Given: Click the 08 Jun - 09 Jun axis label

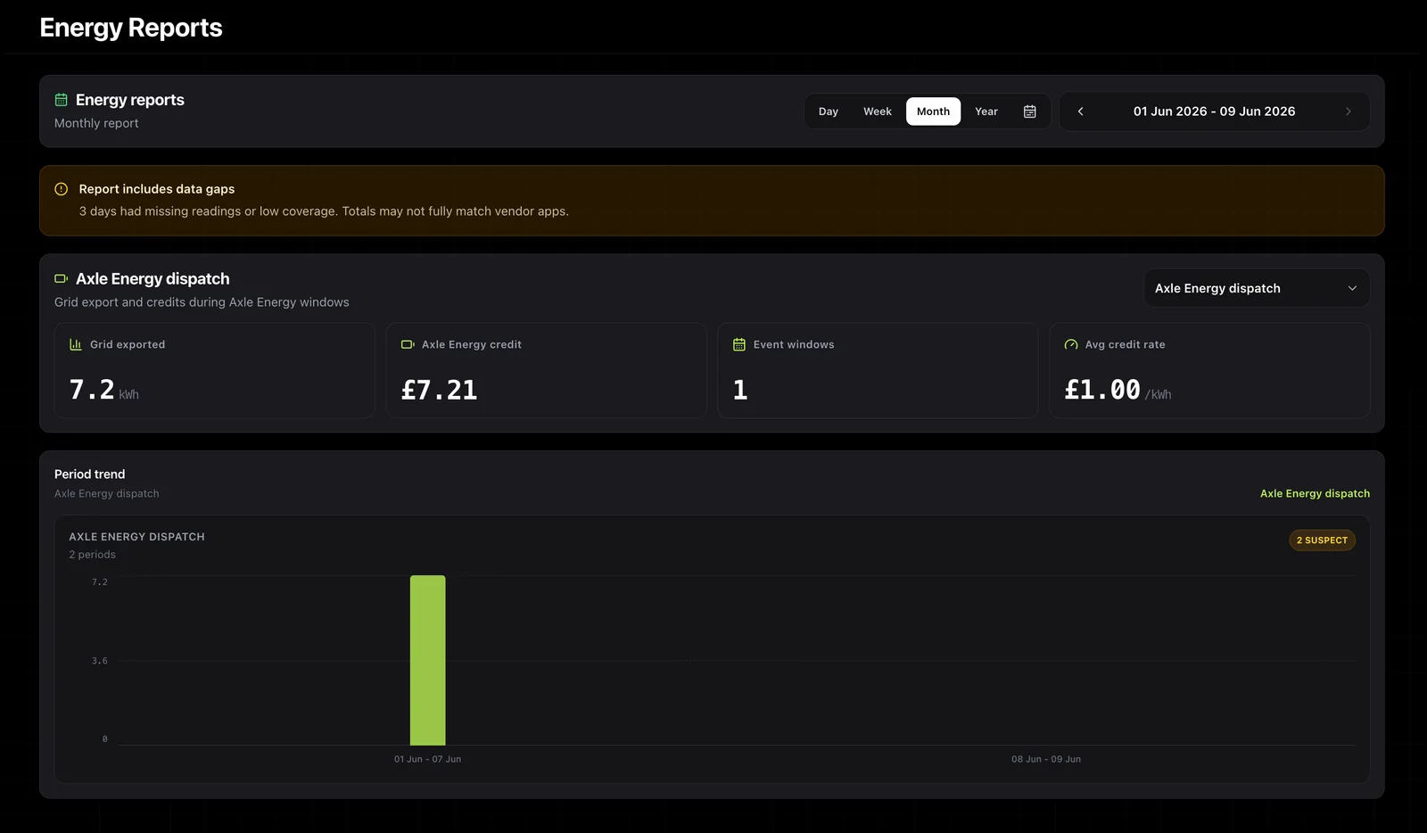Looking at the screenshot, I should (1046, 759).
